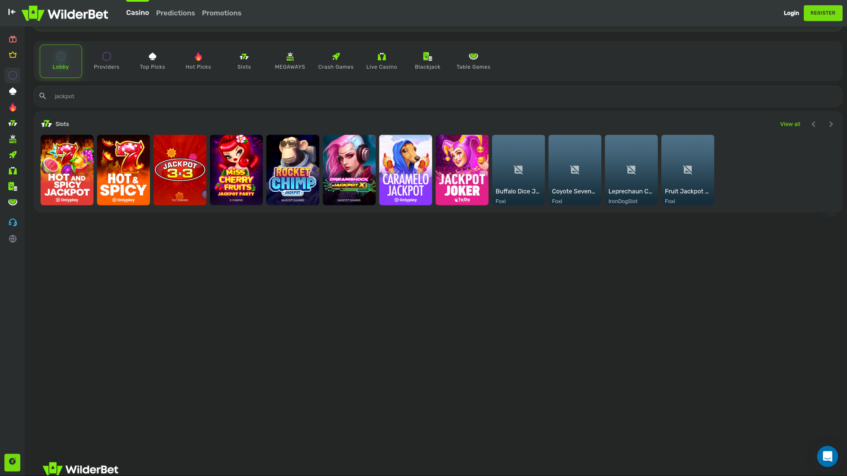Viewport: 847px width, 476px height.
Task: Open the language globe icon in the sidebar
Action: click(13, 239)
